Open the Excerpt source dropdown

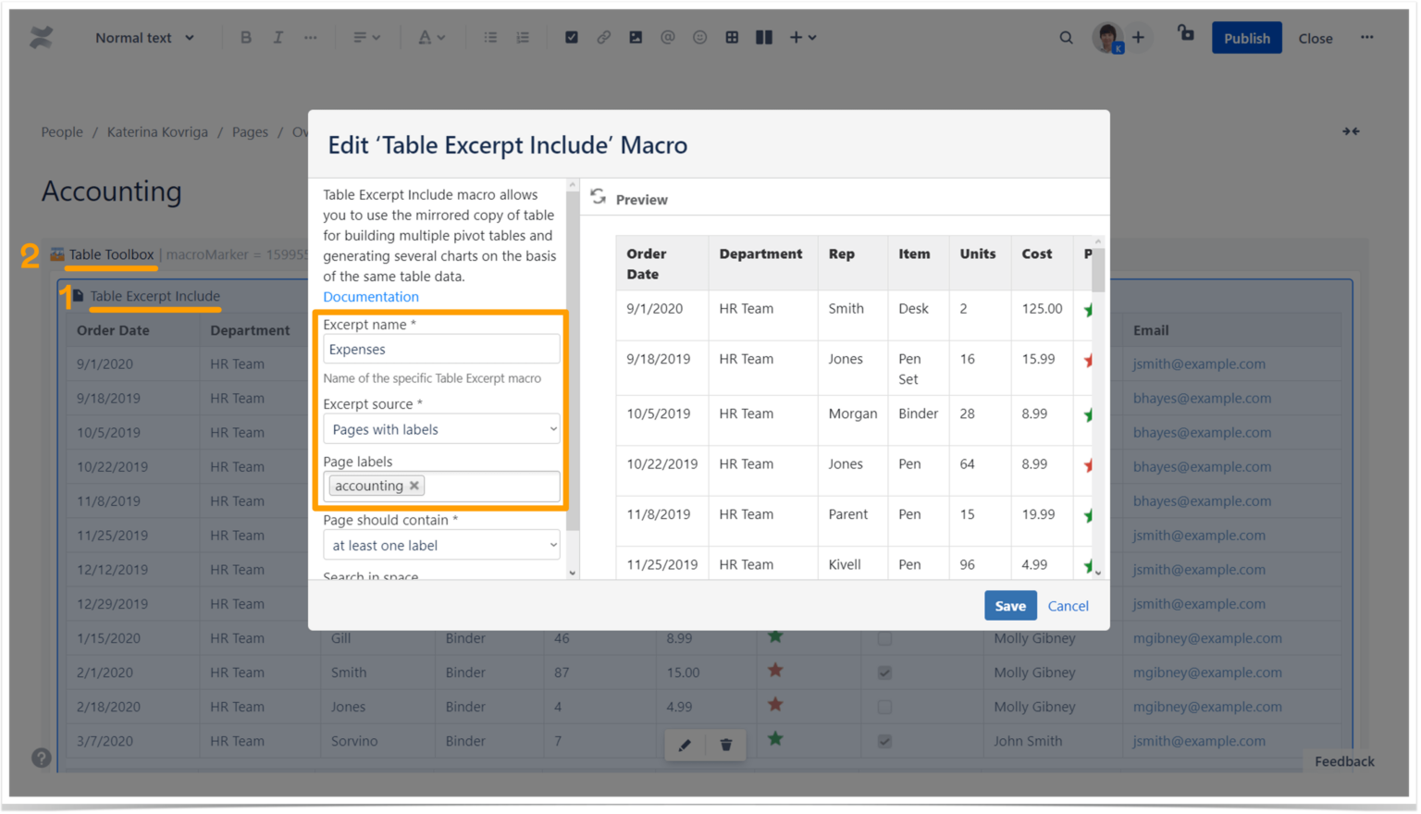[441, 428]
